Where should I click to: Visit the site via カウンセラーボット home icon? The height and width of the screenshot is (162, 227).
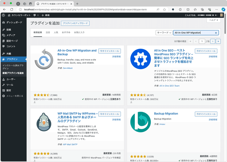coord(19,15)
